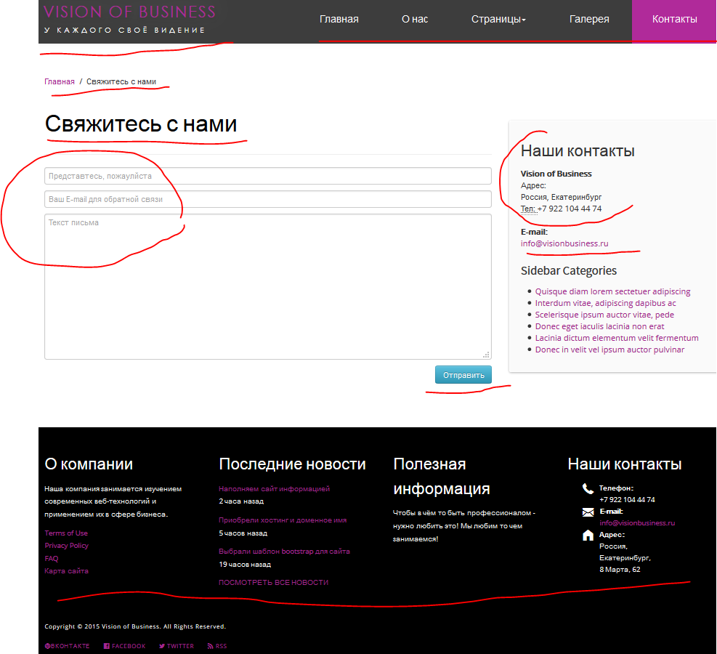Click the Vision of Business logo

tap(129, 19)
